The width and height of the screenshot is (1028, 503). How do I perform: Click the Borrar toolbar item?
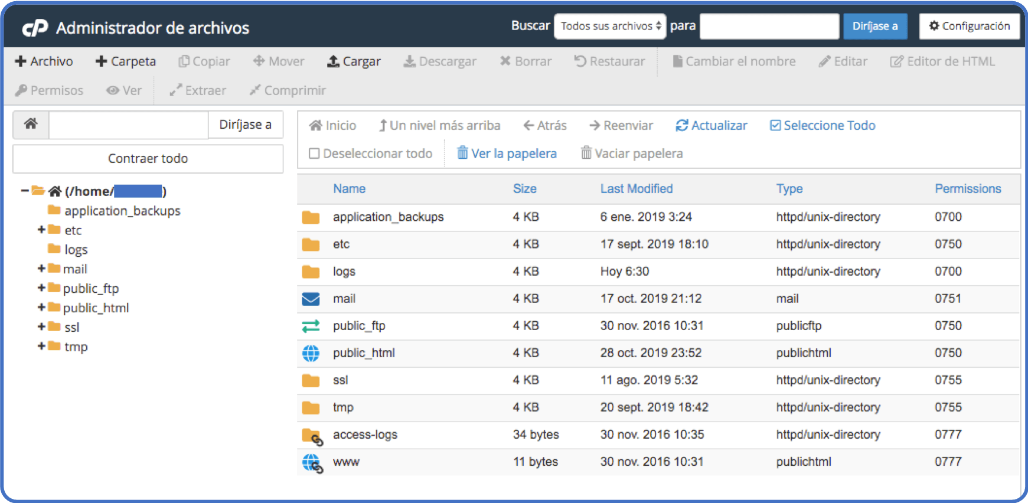point(526,61)
